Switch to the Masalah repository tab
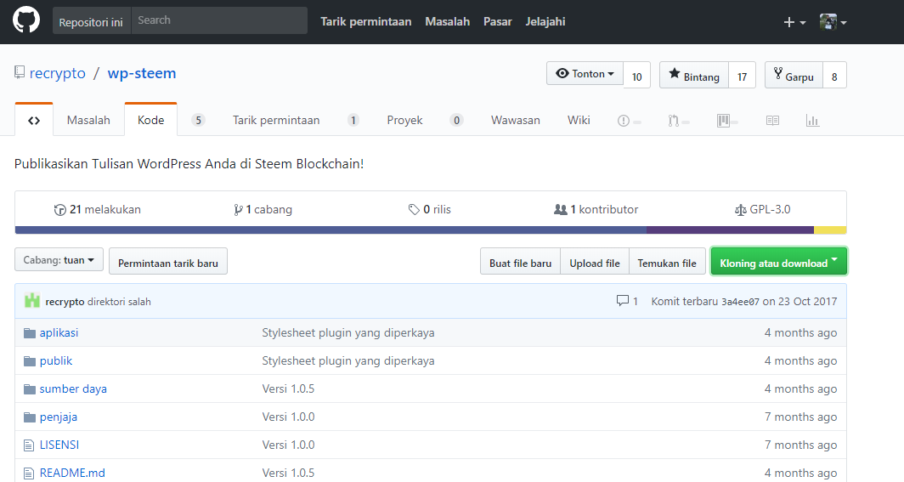904x482 pixels. [88, 120]
